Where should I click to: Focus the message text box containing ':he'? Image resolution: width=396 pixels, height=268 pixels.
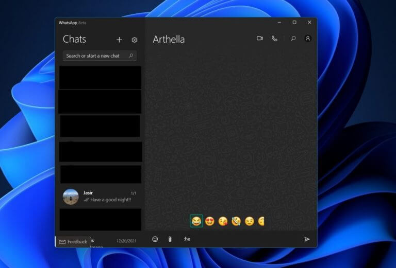(237, 239)
